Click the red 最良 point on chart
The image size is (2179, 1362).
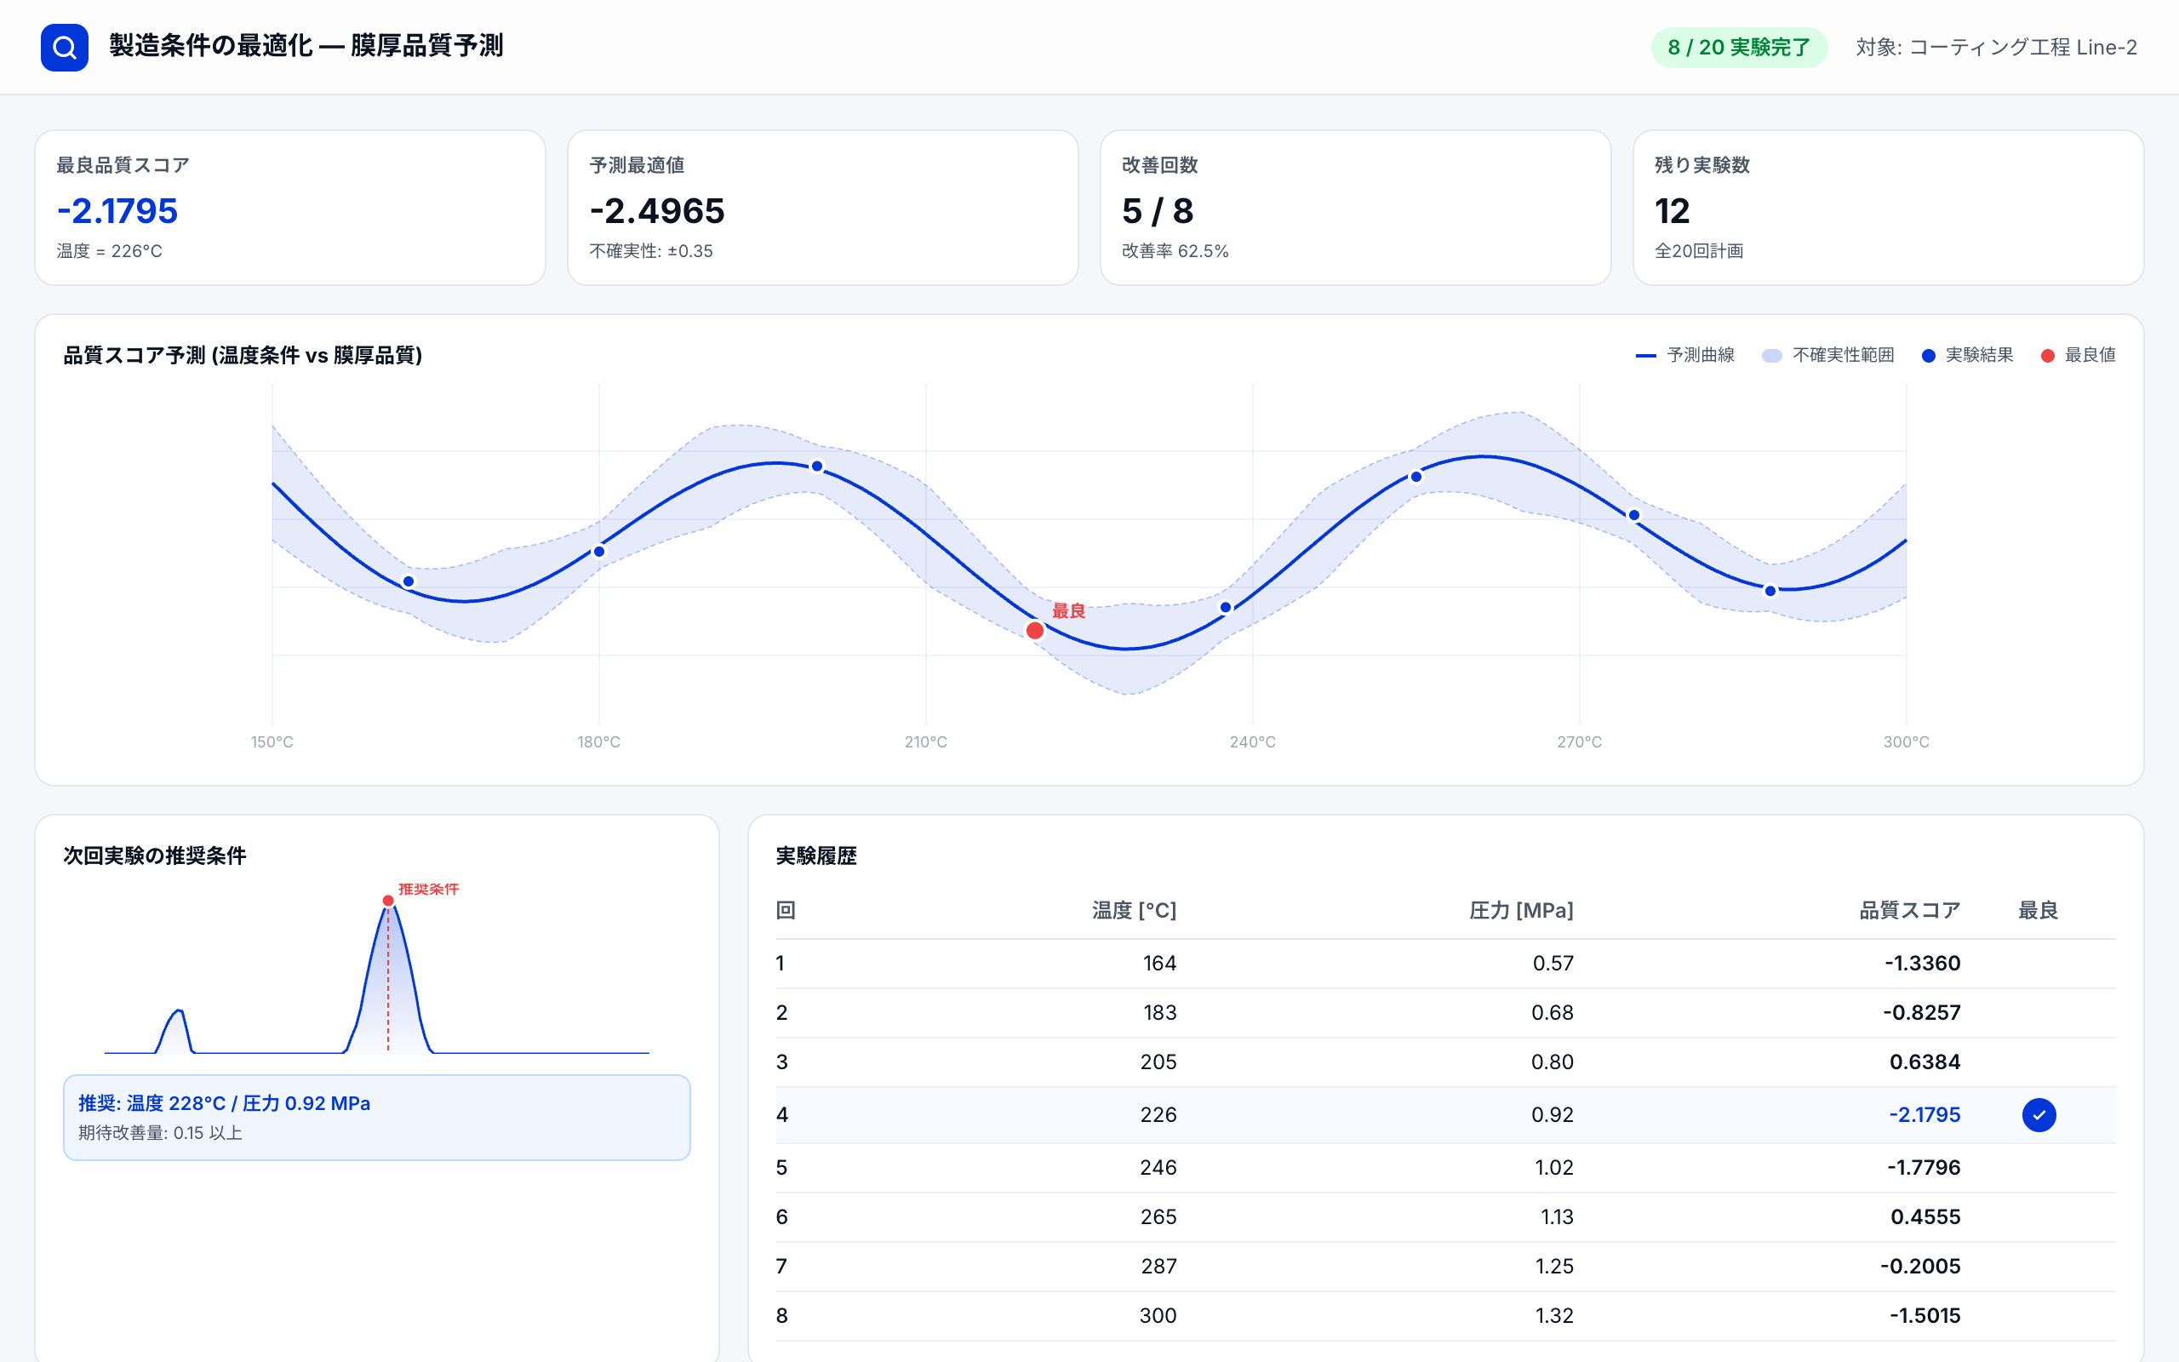pos(1034,631)
